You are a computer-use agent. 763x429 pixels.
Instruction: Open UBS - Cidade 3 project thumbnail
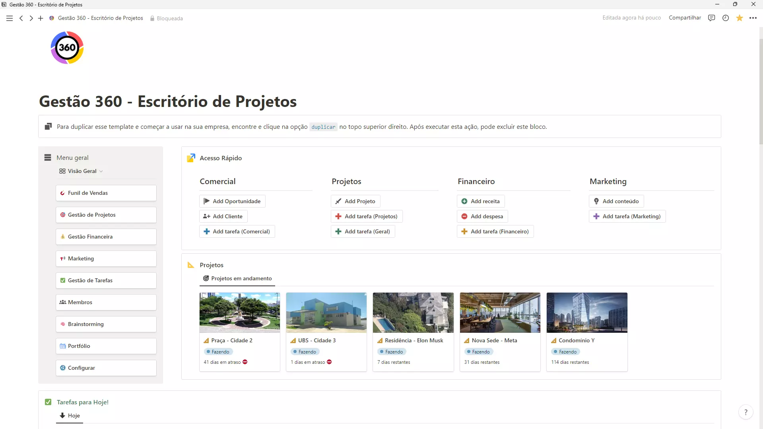(x=326, y=313)
